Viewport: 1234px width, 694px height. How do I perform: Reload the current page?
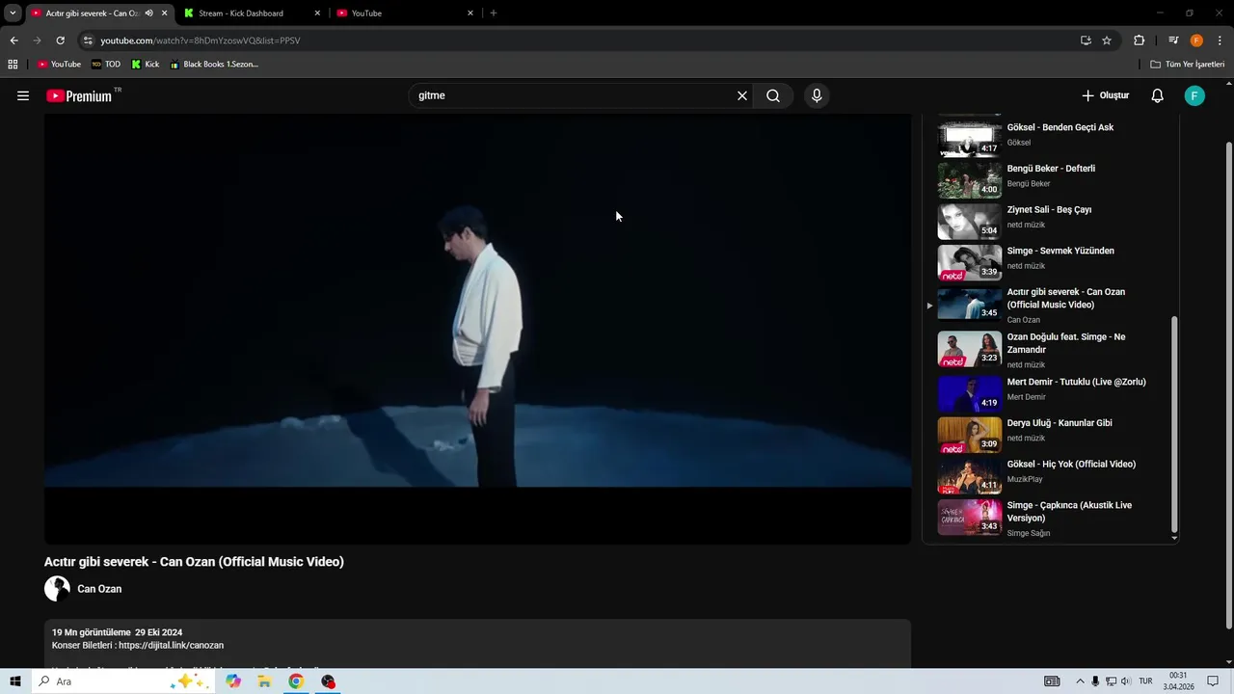tap(60, 40)
